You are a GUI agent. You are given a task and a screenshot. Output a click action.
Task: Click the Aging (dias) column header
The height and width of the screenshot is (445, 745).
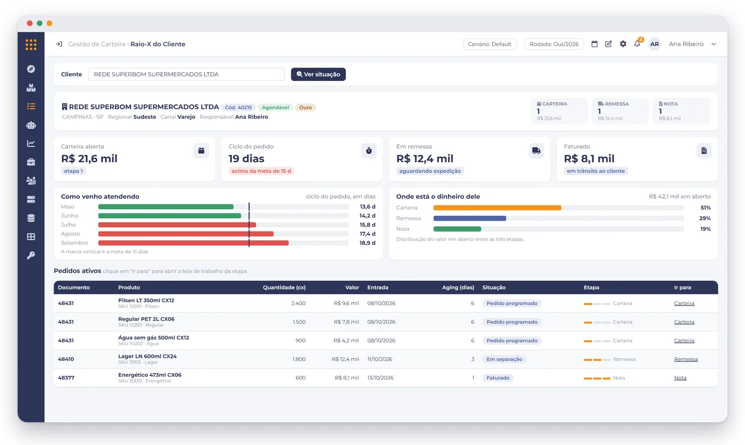coord(458,287)
